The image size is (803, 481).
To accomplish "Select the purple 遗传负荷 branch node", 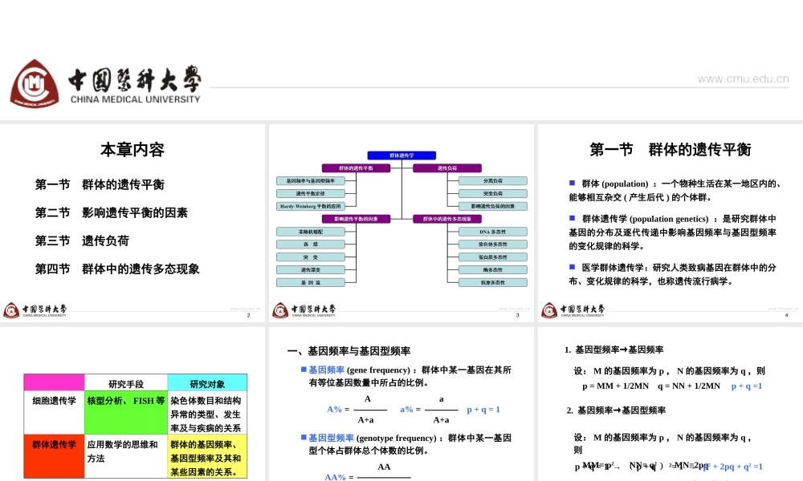I will tap(446, 168).
